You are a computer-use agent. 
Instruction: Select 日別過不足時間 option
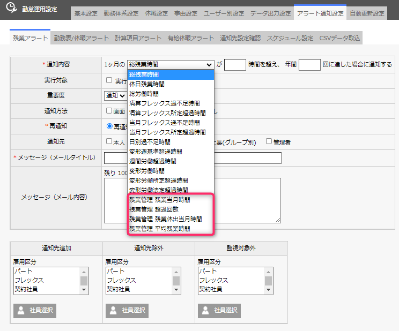coord(171,142)
